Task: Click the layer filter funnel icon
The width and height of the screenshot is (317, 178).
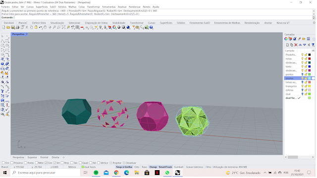Action: tap(313, 45)
